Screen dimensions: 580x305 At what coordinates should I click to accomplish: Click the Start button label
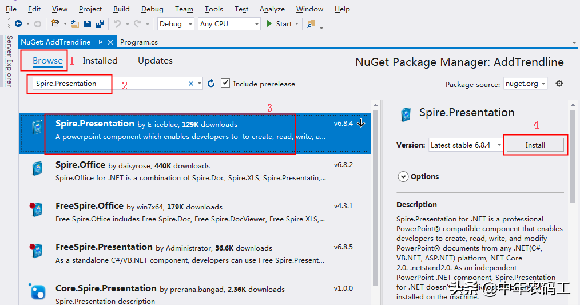pyautogui.click(x=284, y=24)
